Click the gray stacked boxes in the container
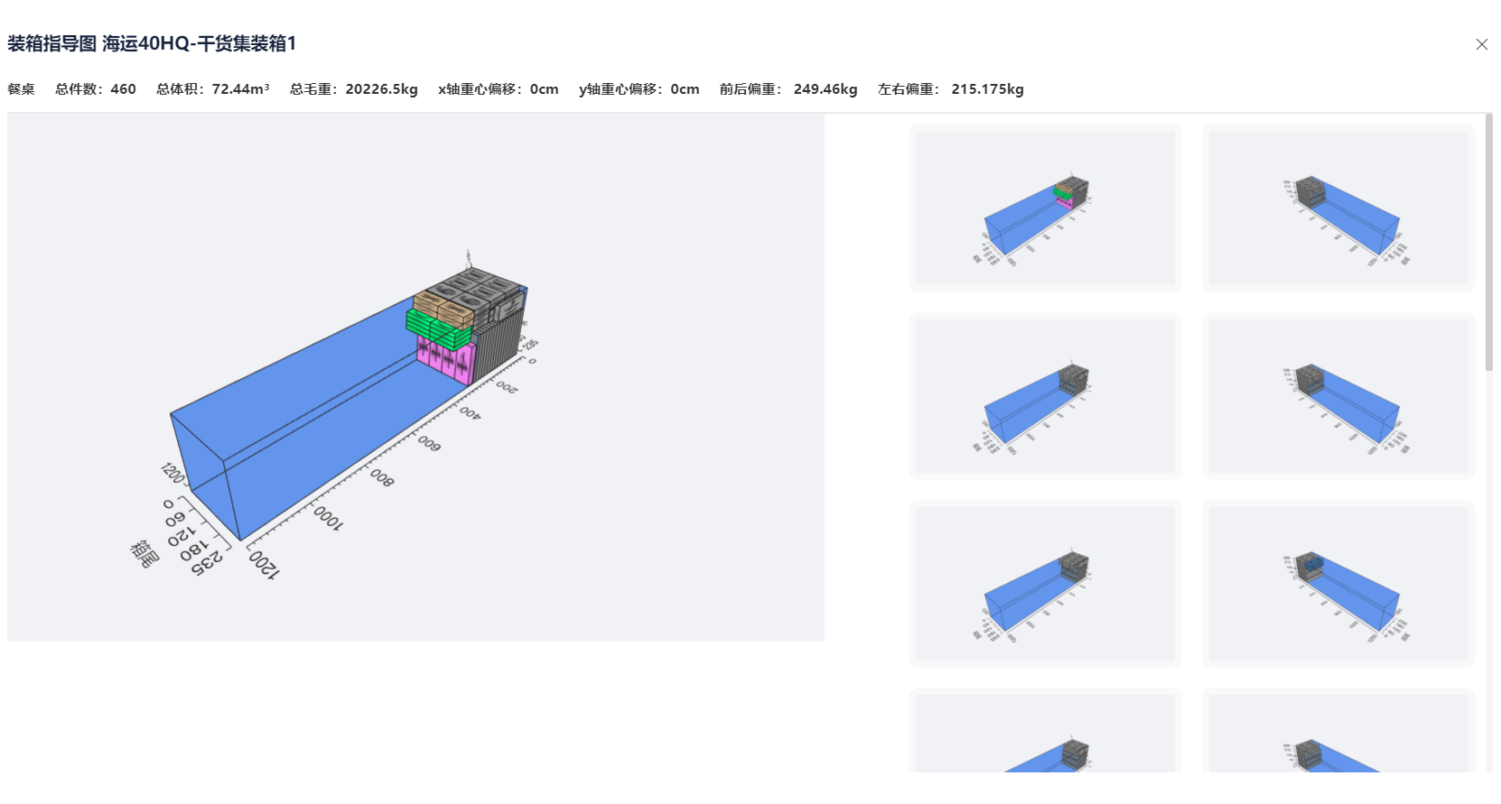The height and width of the screenshot is (804, 1501). [x=497, y=338]
